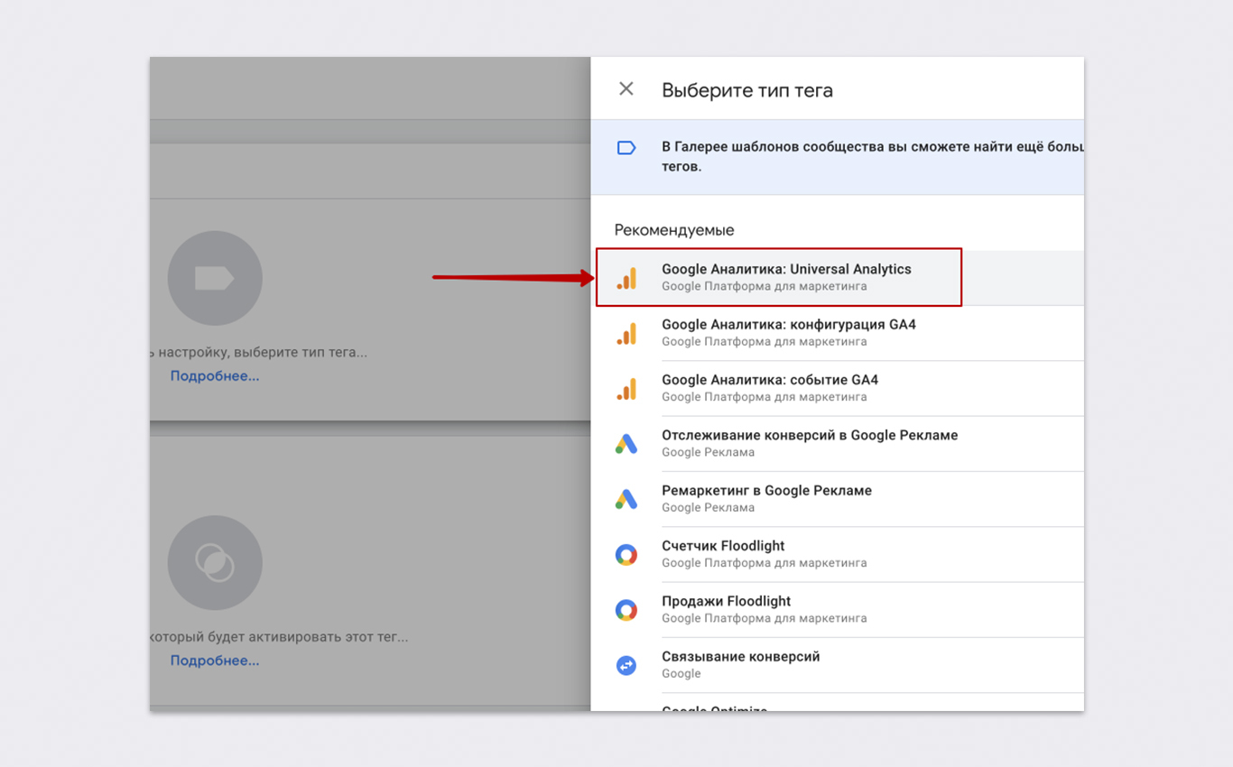Click the grey tag configuration circle icon

[x=215, y=278]
